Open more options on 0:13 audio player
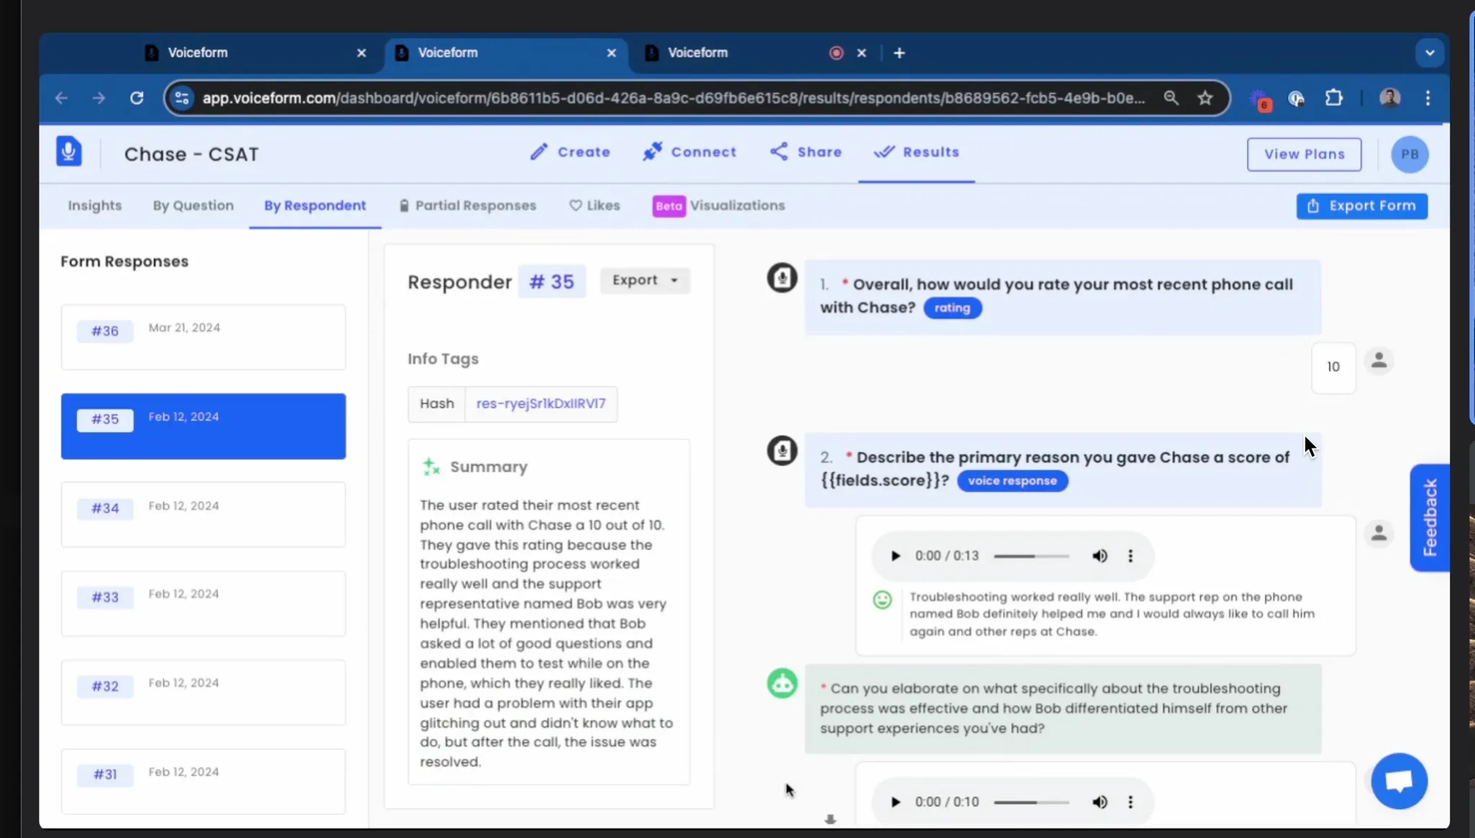 tap(1130, 556)
